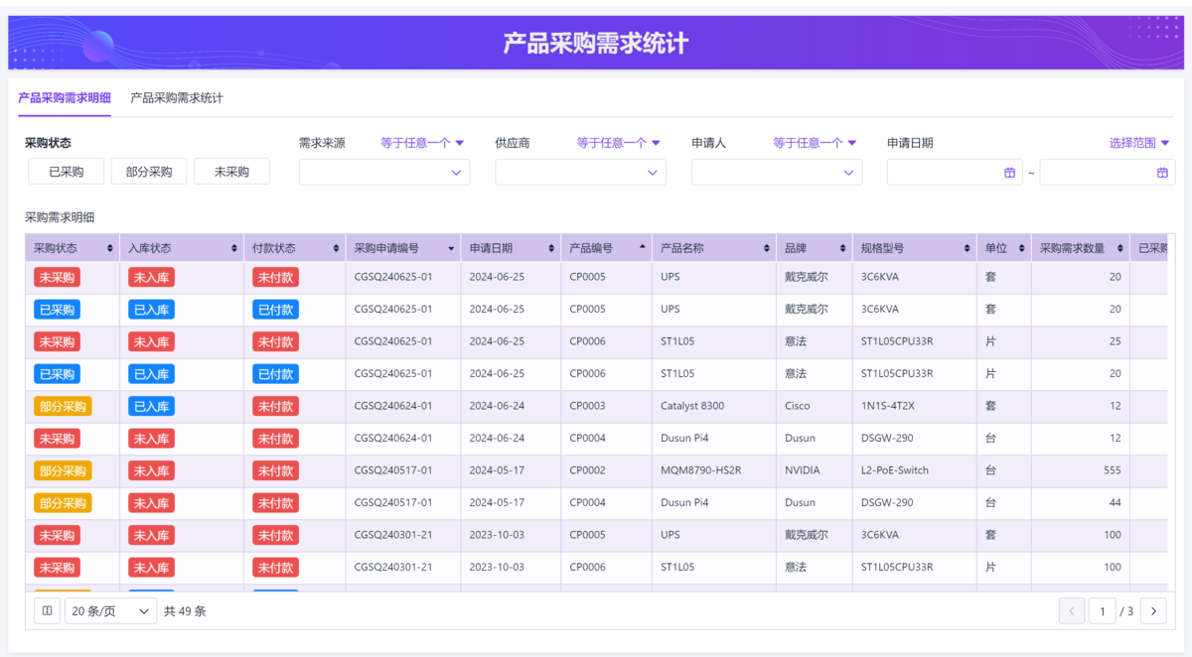
Task: Expand the 需求来源 dropdown field
Action: click(x=384, y=173)
